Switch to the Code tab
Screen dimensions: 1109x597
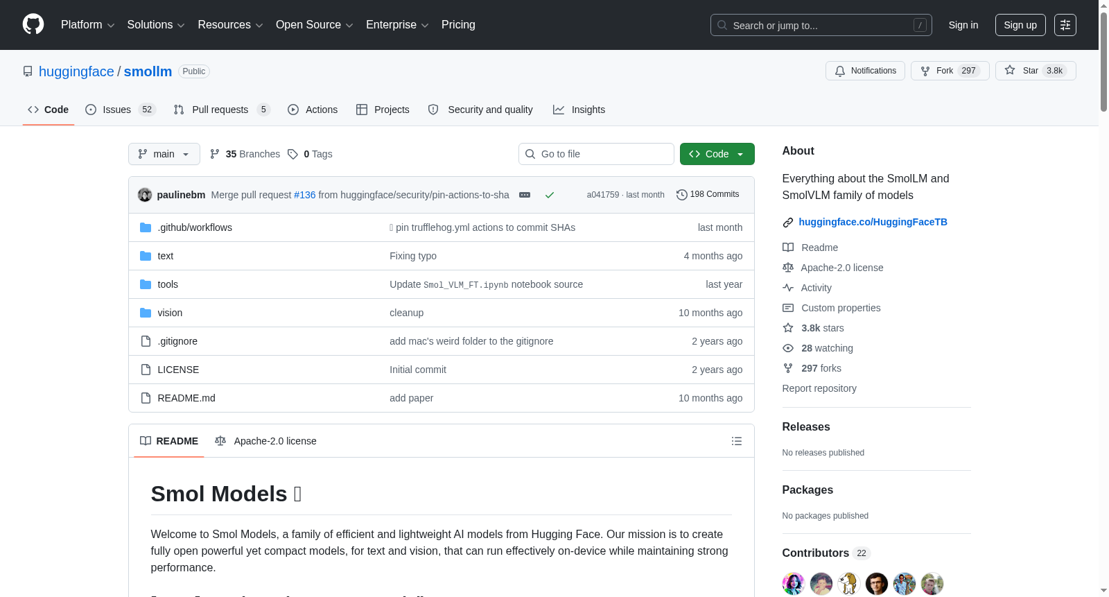pos(48,110)
